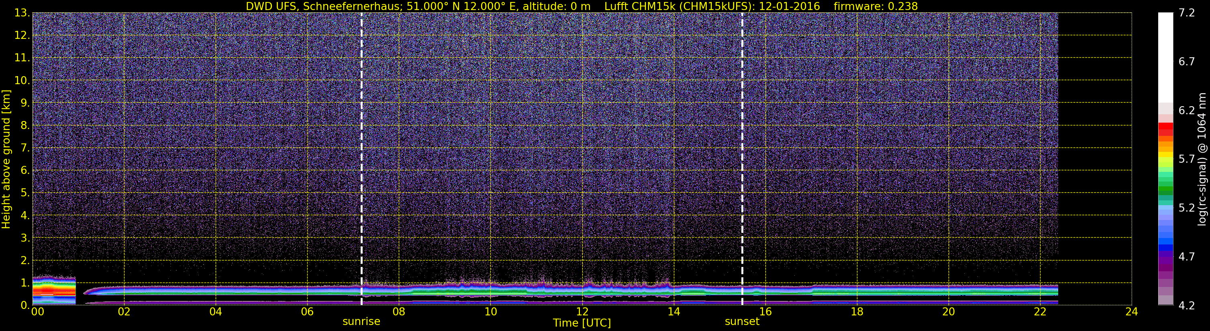Click the time axis tick label '12'
Image resolution: width=1210 pixels, height=331 pixels.
pos(582,312)
